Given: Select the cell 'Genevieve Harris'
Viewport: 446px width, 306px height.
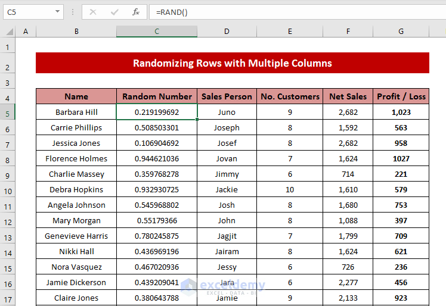Looking at the screenshot, I should pyautogui.click(x=76, y=236).
